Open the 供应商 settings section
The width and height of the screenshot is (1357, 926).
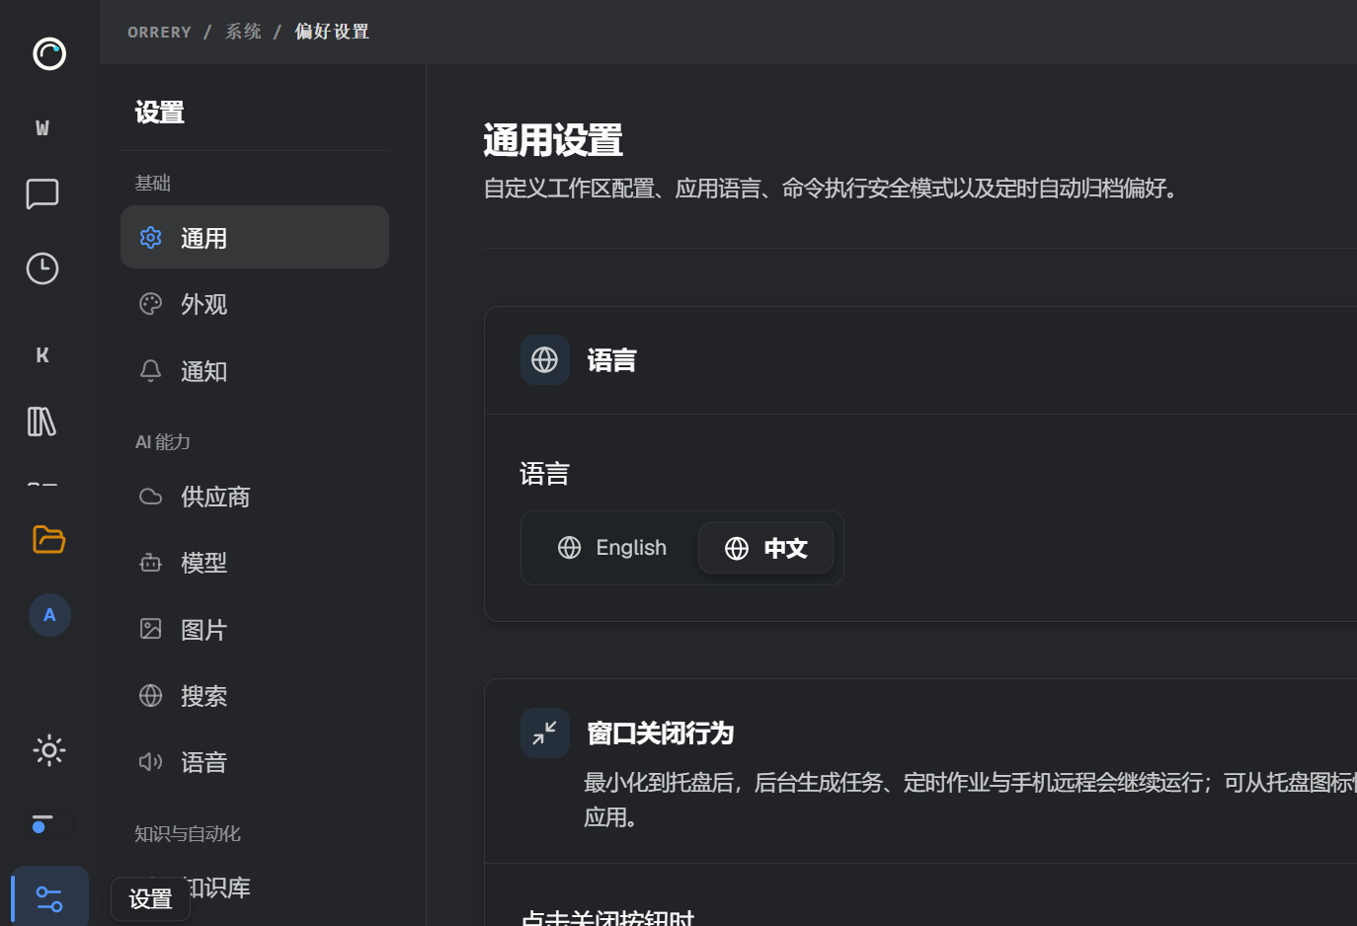[x=255, y=497]
